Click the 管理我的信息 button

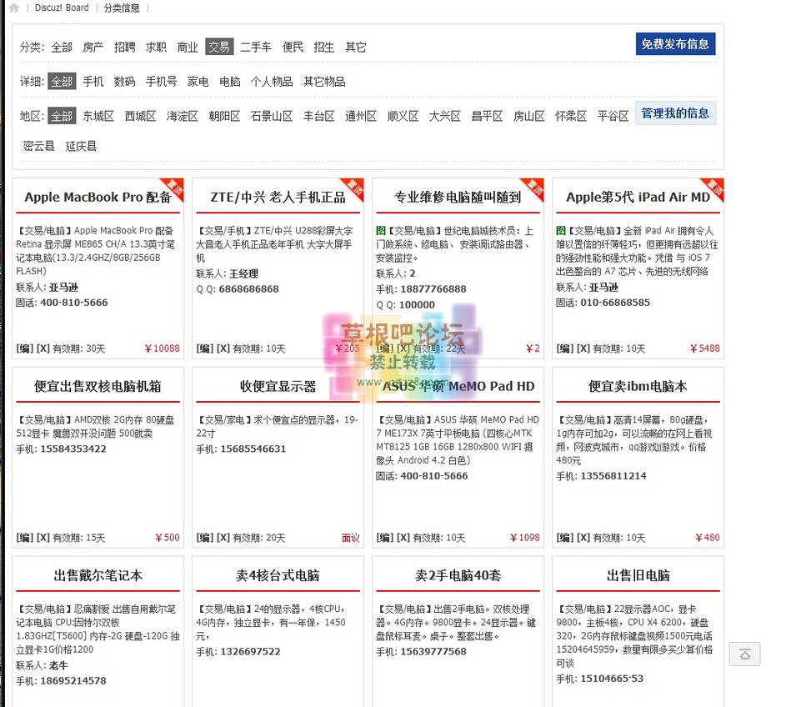(675, 113)
